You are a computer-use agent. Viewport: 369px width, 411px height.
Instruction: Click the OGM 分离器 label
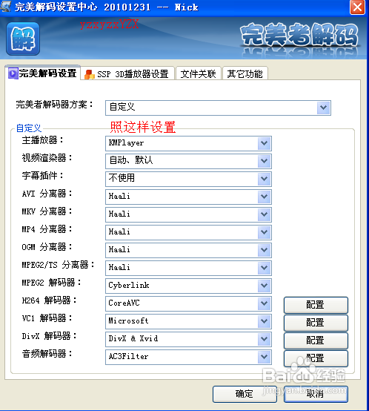[x=47, y=247]
